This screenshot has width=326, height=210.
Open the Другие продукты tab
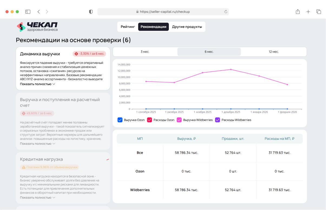[x=187, y=27]
